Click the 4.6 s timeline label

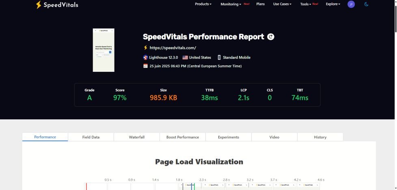click(321, 180)
